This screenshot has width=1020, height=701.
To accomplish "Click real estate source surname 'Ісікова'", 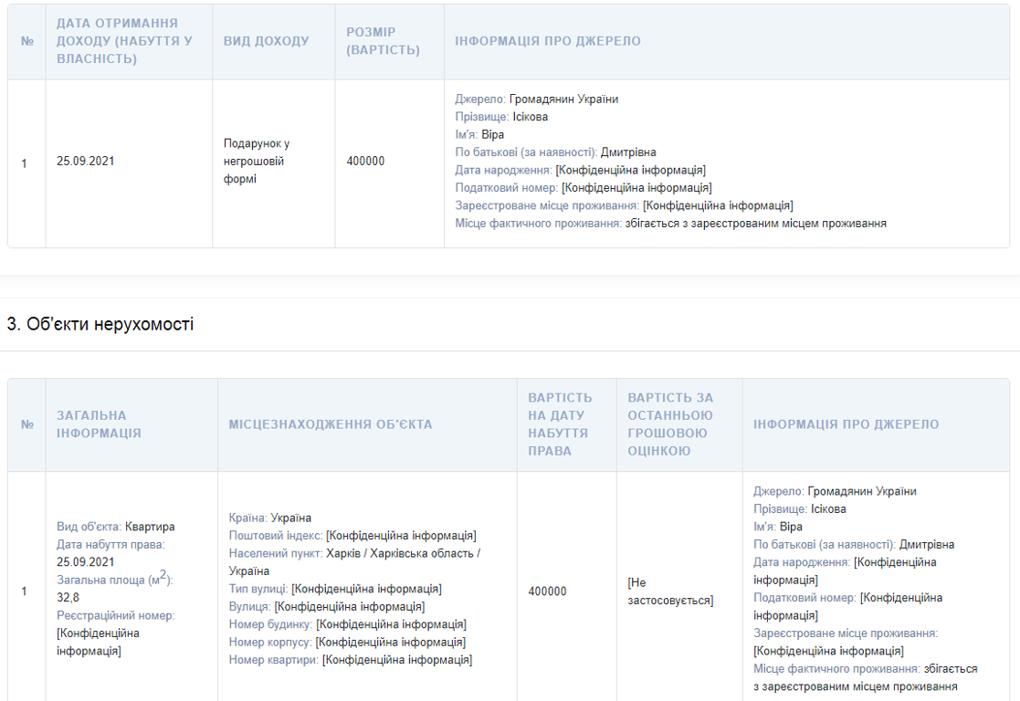I will [828, 508].
